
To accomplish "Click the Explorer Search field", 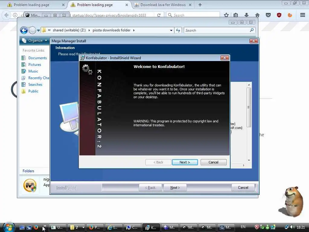I will tap(217, 31).
